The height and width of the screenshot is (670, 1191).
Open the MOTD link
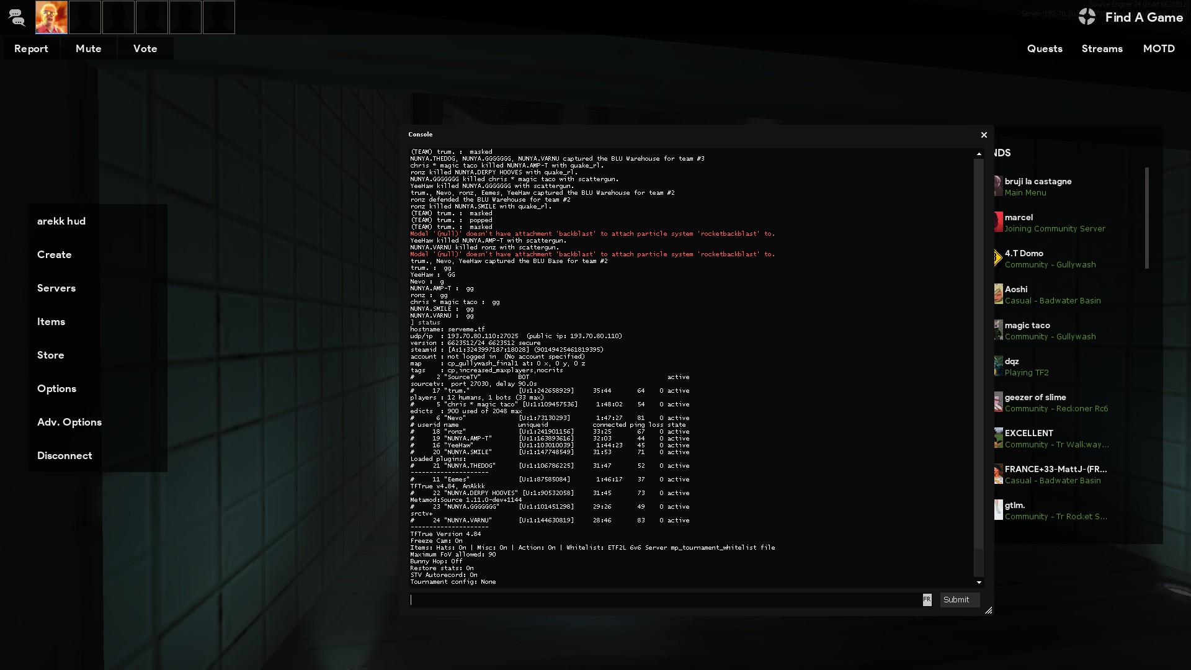pos(1159,48)
